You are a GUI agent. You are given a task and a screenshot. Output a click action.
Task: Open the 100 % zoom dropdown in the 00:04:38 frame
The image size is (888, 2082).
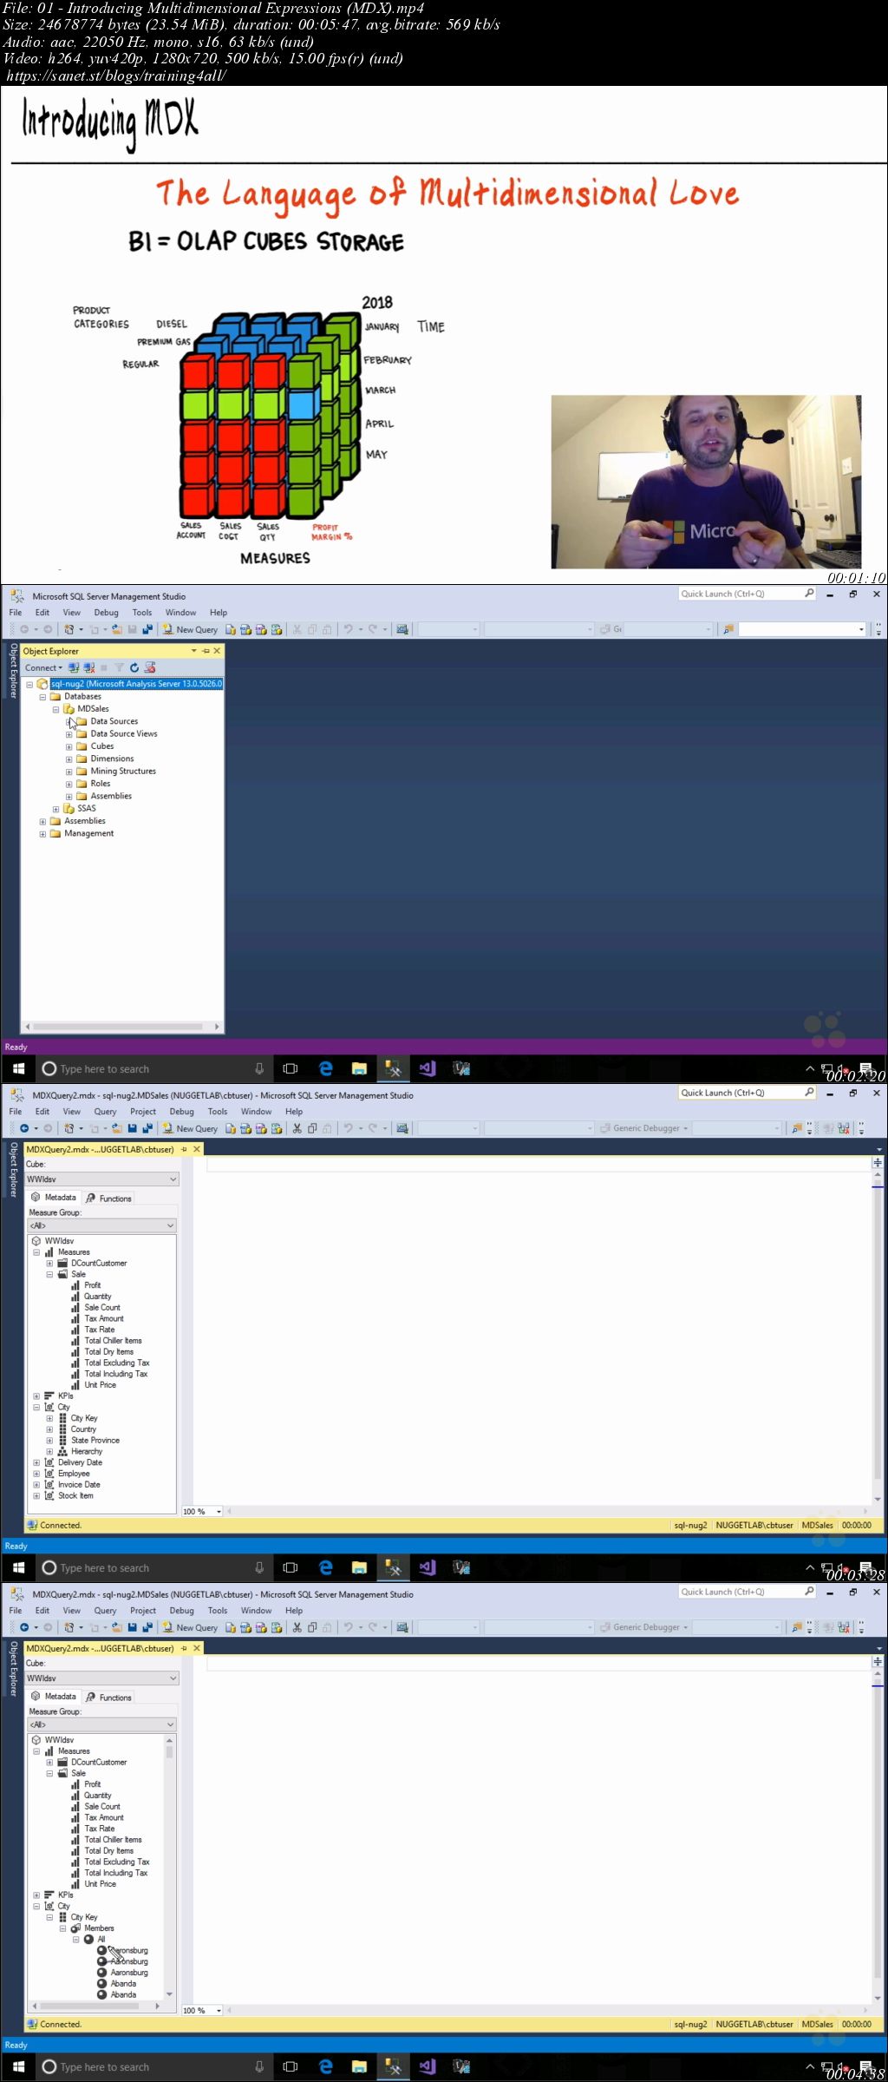(x=219, y=2011)
